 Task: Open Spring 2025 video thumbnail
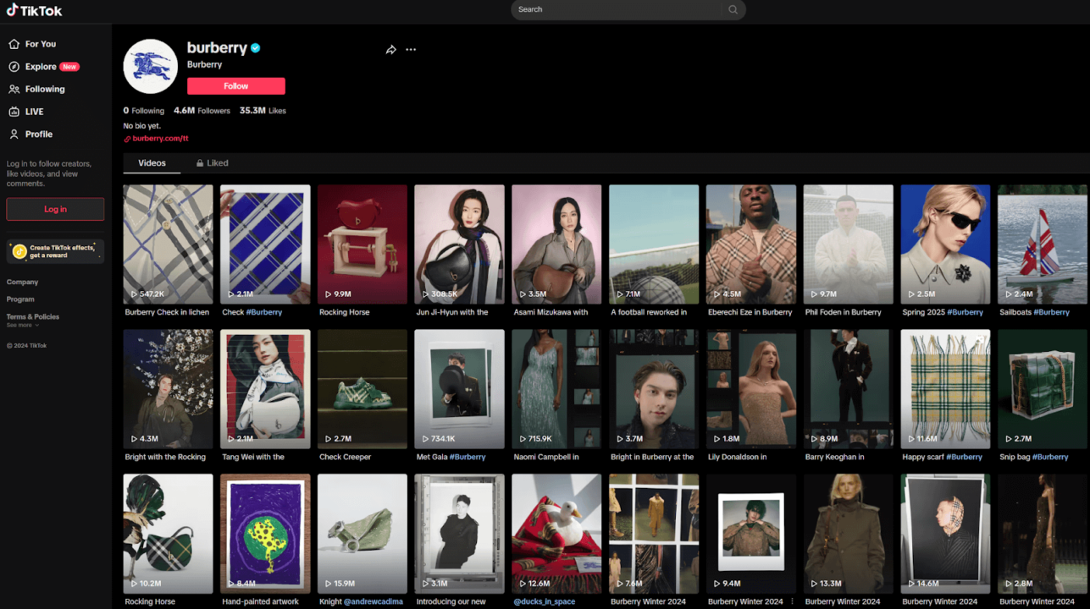945,244
